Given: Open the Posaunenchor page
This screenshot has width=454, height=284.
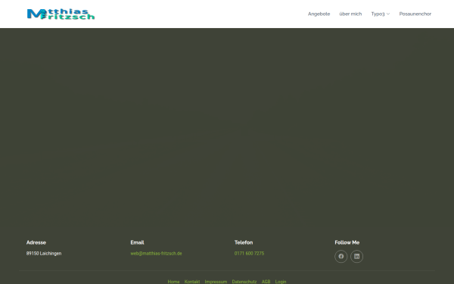Looking at the screenshot, I should point(415,14).
